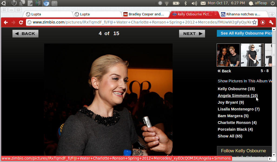The height and width of the screenshot is (162, 277).
Task: Close the Kelly Osbourne tab
Action: [216, 14]
